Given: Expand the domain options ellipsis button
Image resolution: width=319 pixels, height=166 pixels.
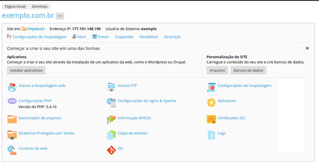Looking at the screenshot, I should 60,16.
